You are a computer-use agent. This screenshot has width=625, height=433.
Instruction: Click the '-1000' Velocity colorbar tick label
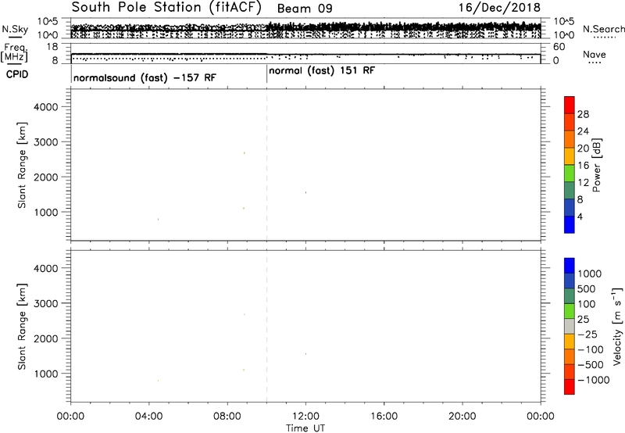coord(594,380)
